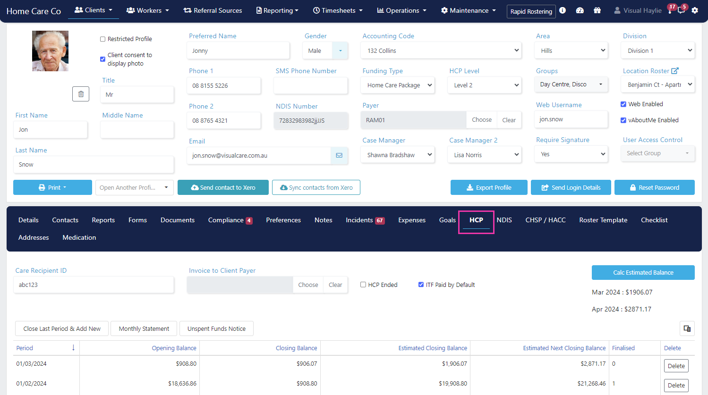Open chat messages icon with badge 5
Viewport: 708px width, 395px height.
click(x=682, y=10)
